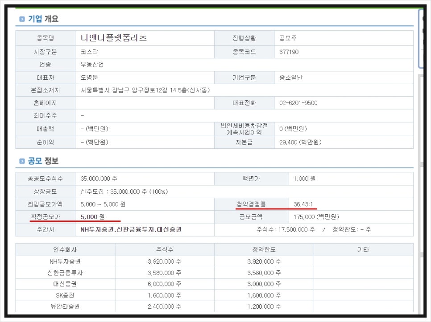Click SK증권 row in underwriter table

[x=215, y=295]
